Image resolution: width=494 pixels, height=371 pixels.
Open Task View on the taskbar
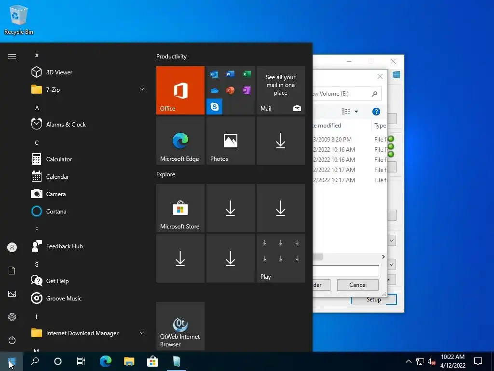[x=81, y=361]
